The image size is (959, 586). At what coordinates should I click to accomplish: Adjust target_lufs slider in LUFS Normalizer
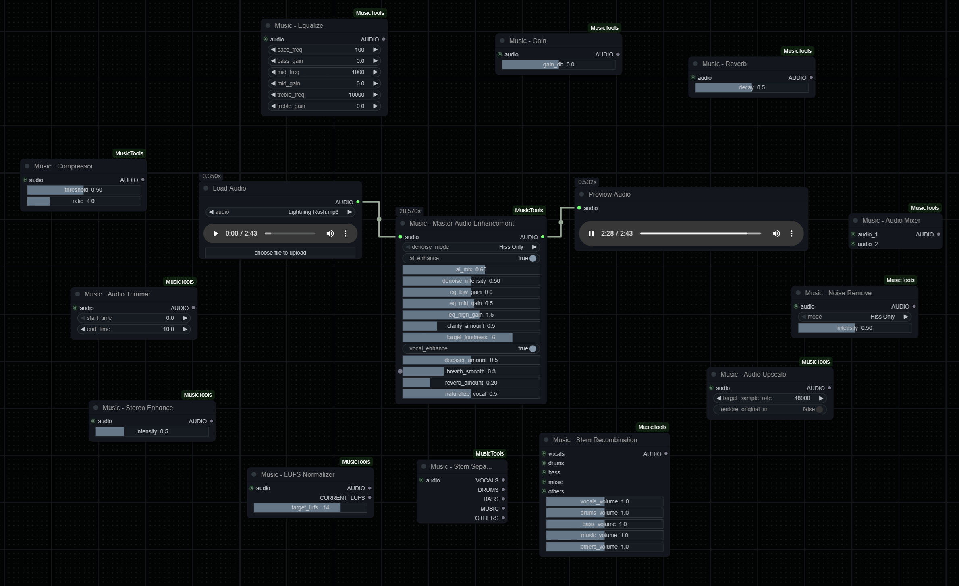click(x=310, y=507)
